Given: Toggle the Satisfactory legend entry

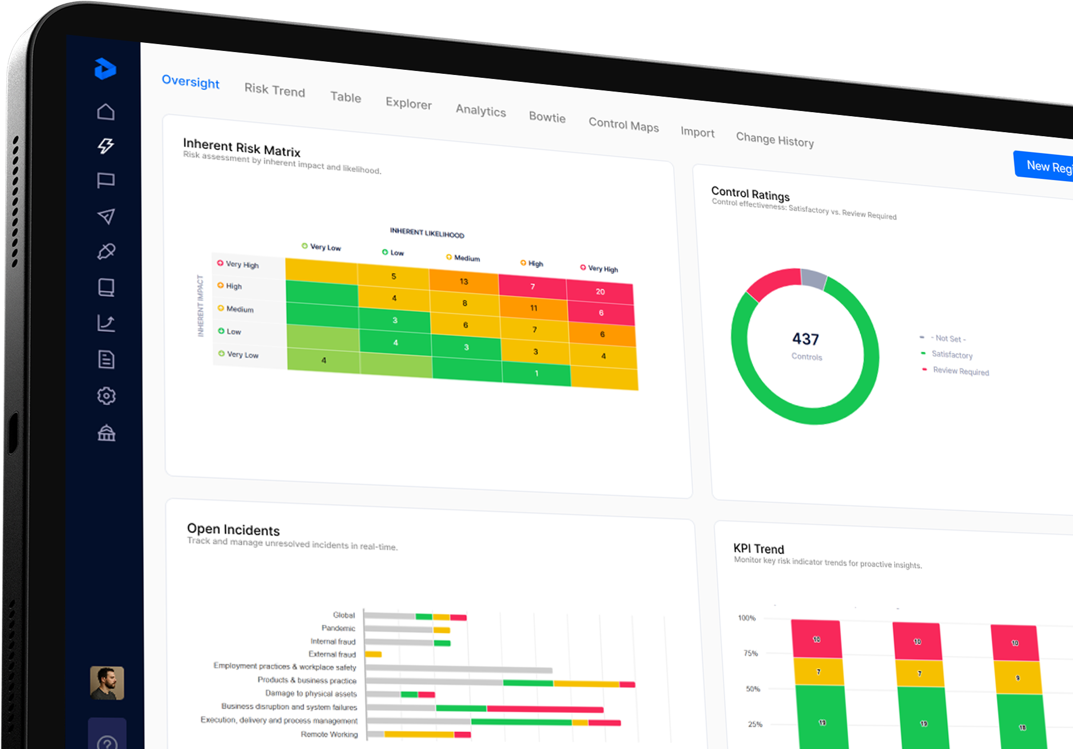Looking at the screenshot, I should [947, 354].
